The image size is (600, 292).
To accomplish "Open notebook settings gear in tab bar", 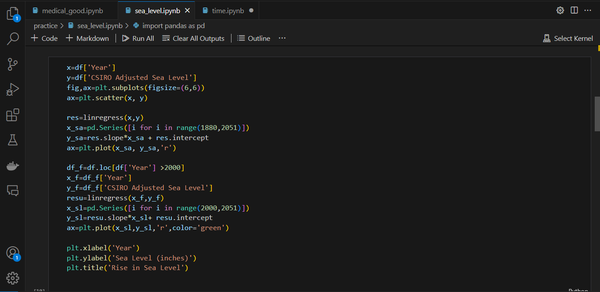I will [560, 11].
